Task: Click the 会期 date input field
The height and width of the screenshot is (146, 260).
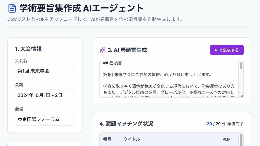Action: tap(45, 95)
